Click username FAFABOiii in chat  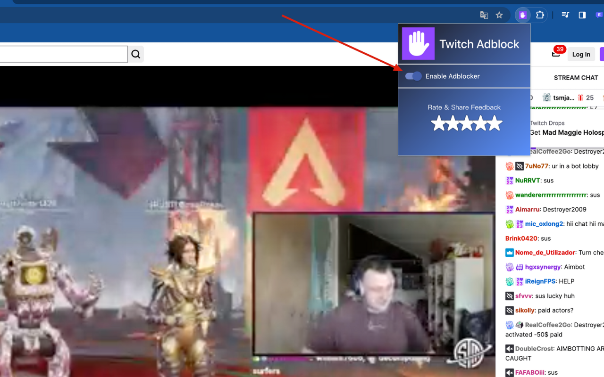point(530,372)
